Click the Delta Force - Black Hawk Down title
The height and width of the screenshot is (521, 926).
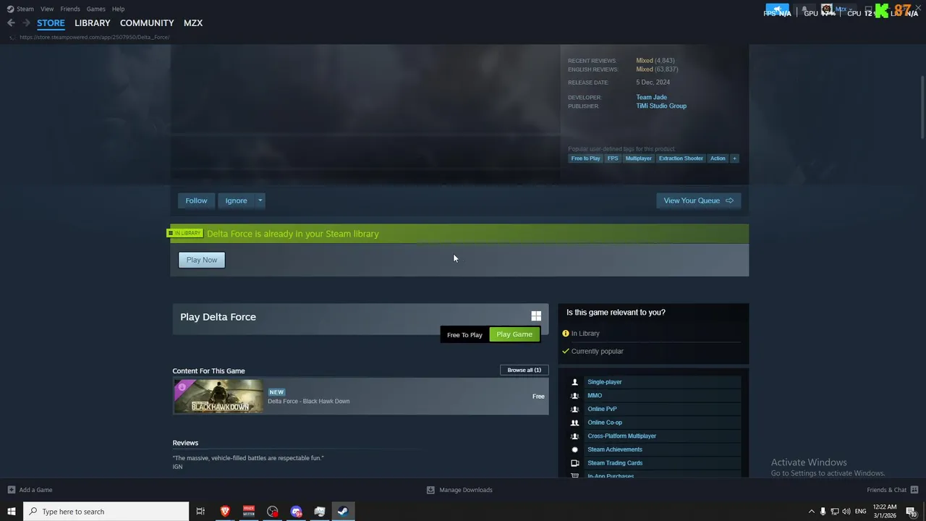coord(309,402)
